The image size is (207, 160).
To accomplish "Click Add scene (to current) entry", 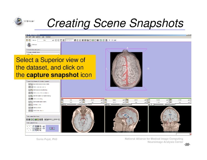I will (x=39, y=87).
